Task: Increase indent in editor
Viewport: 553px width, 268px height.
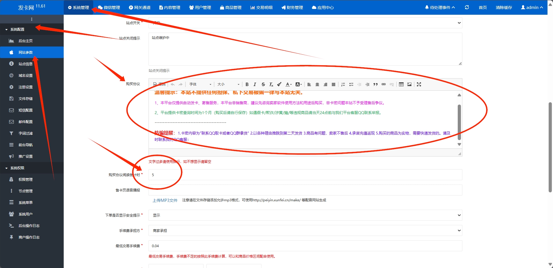Action: [x=367, y=84]
